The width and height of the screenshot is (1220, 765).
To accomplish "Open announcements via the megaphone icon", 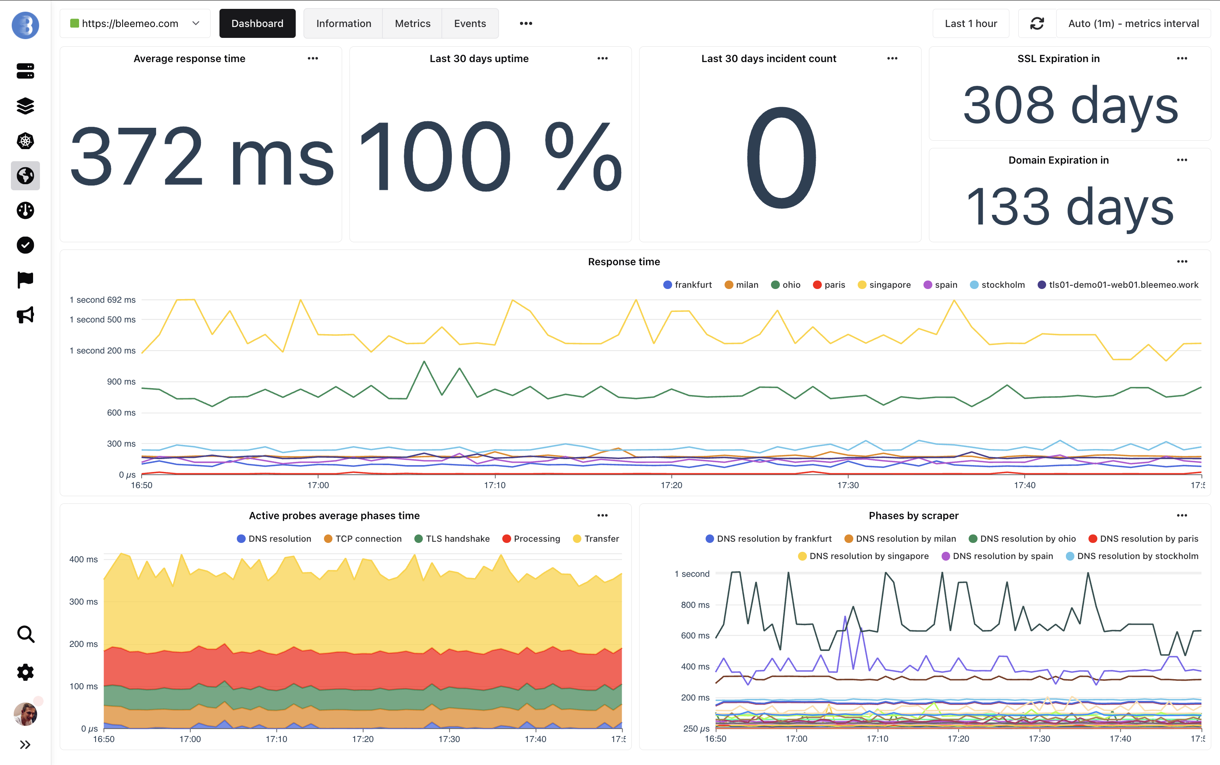I will click(25, 315).
